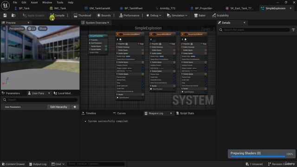The height and width of the screenshot is (167, 297).
Task: Open the Content Drawer
Action: click(13, 164)
